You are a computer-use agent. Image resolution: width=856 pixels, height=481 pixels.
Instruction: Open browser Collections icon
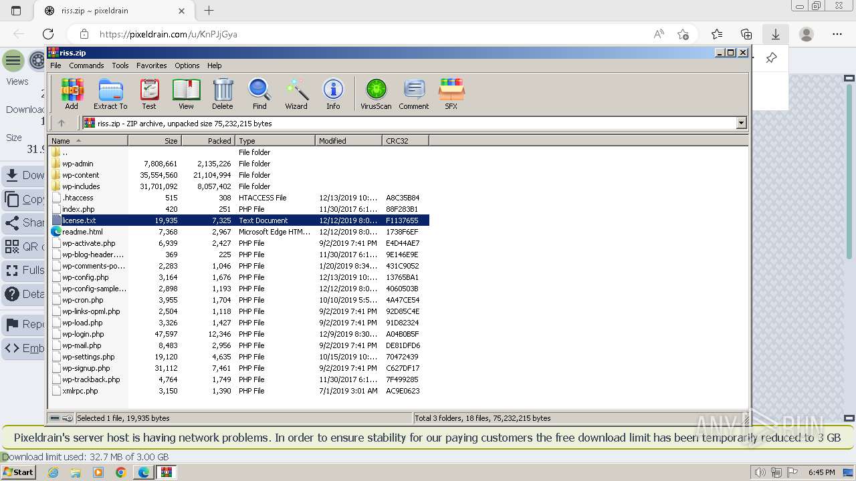[746, 34]
